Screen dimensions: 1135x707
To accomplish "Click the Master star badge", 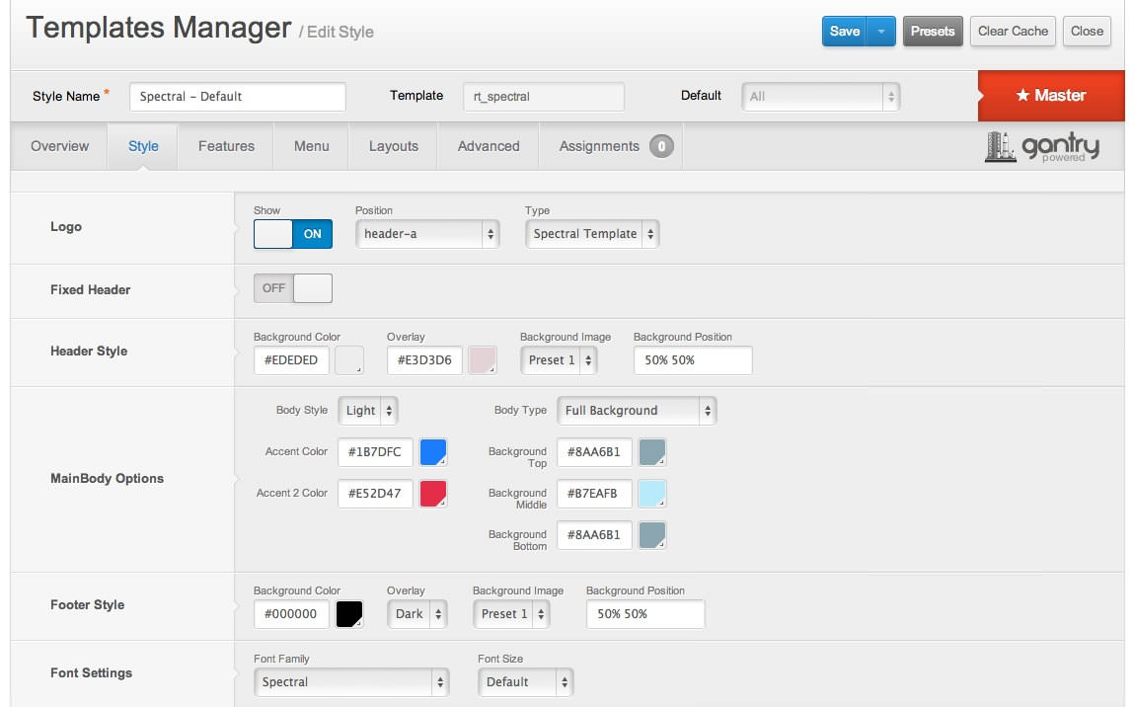I will click(x=1050, y=96).
